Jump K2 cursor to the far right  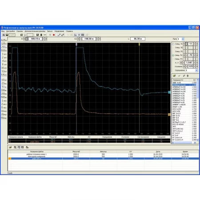pos(100,39)
